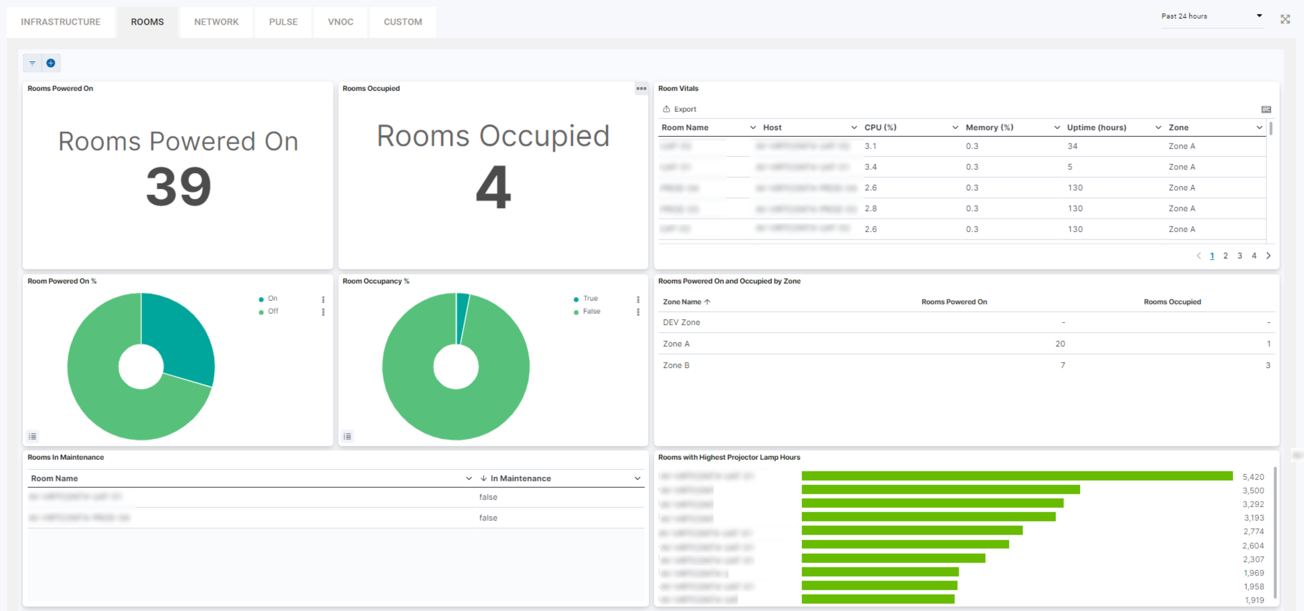Toggle fullscreen with the expand icon

point(1285,19)
